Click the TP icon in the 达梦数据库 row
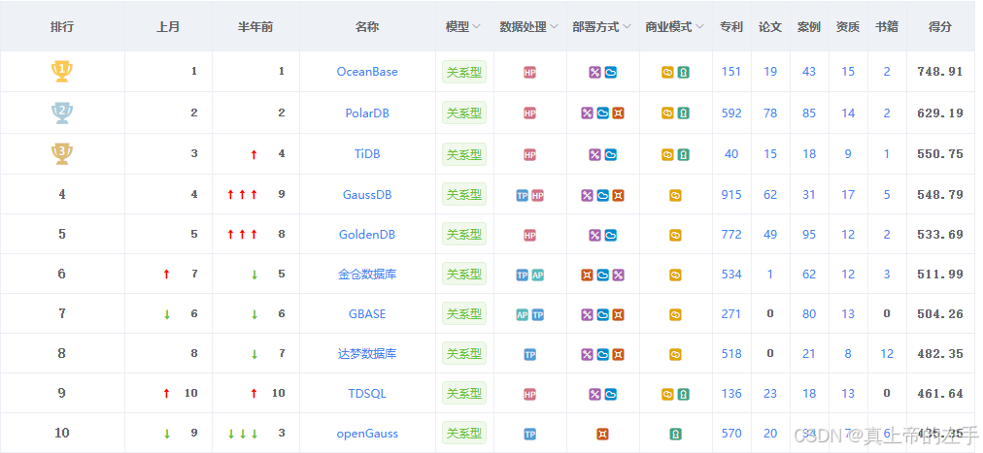The image size is (983, 453). tap(529, 355)
